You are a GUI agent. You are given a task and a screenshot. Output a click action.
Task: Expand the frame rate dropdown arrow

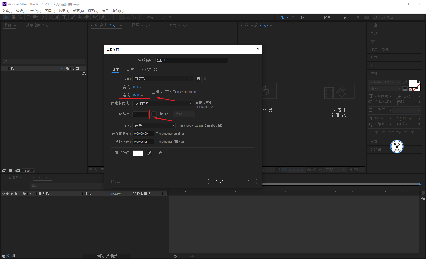[154, 114]
